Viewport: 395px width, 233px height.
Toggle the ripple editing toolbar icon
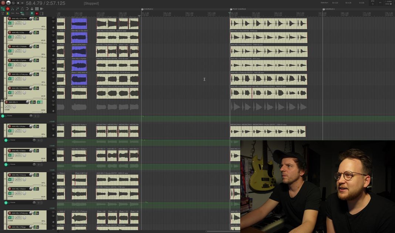point(27,9)
